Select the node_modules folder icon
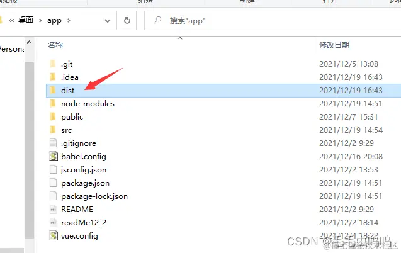This screenshot has height=253, width=401. coord(53,103)
